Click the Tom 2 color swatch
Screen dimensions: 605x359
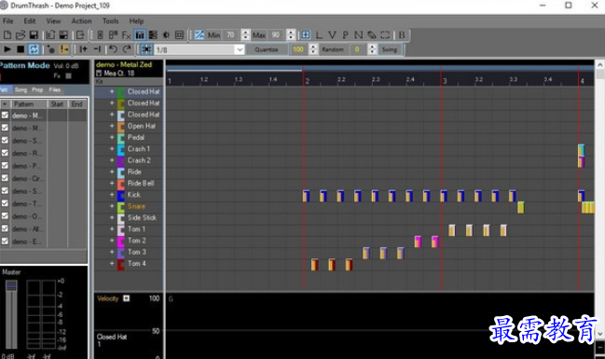point(121,241)
